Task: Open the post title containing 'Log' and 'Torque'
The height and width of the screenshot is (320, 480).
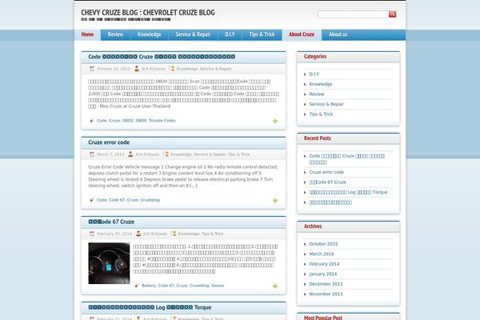Action: click(x=150, y=307)
